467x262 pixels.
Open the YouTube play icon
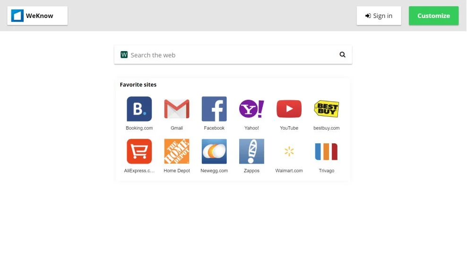289,109
